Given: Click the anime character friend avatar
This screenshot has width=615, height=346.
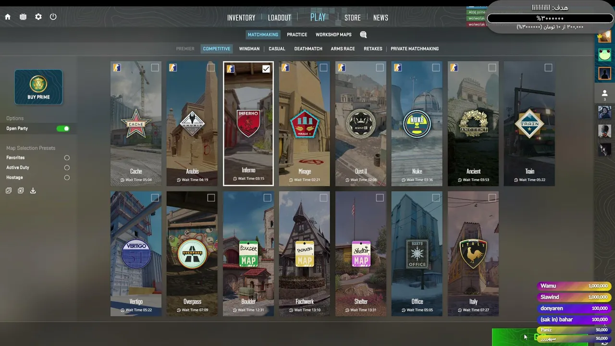Looking at the screenshot, I should coord(604,112).
